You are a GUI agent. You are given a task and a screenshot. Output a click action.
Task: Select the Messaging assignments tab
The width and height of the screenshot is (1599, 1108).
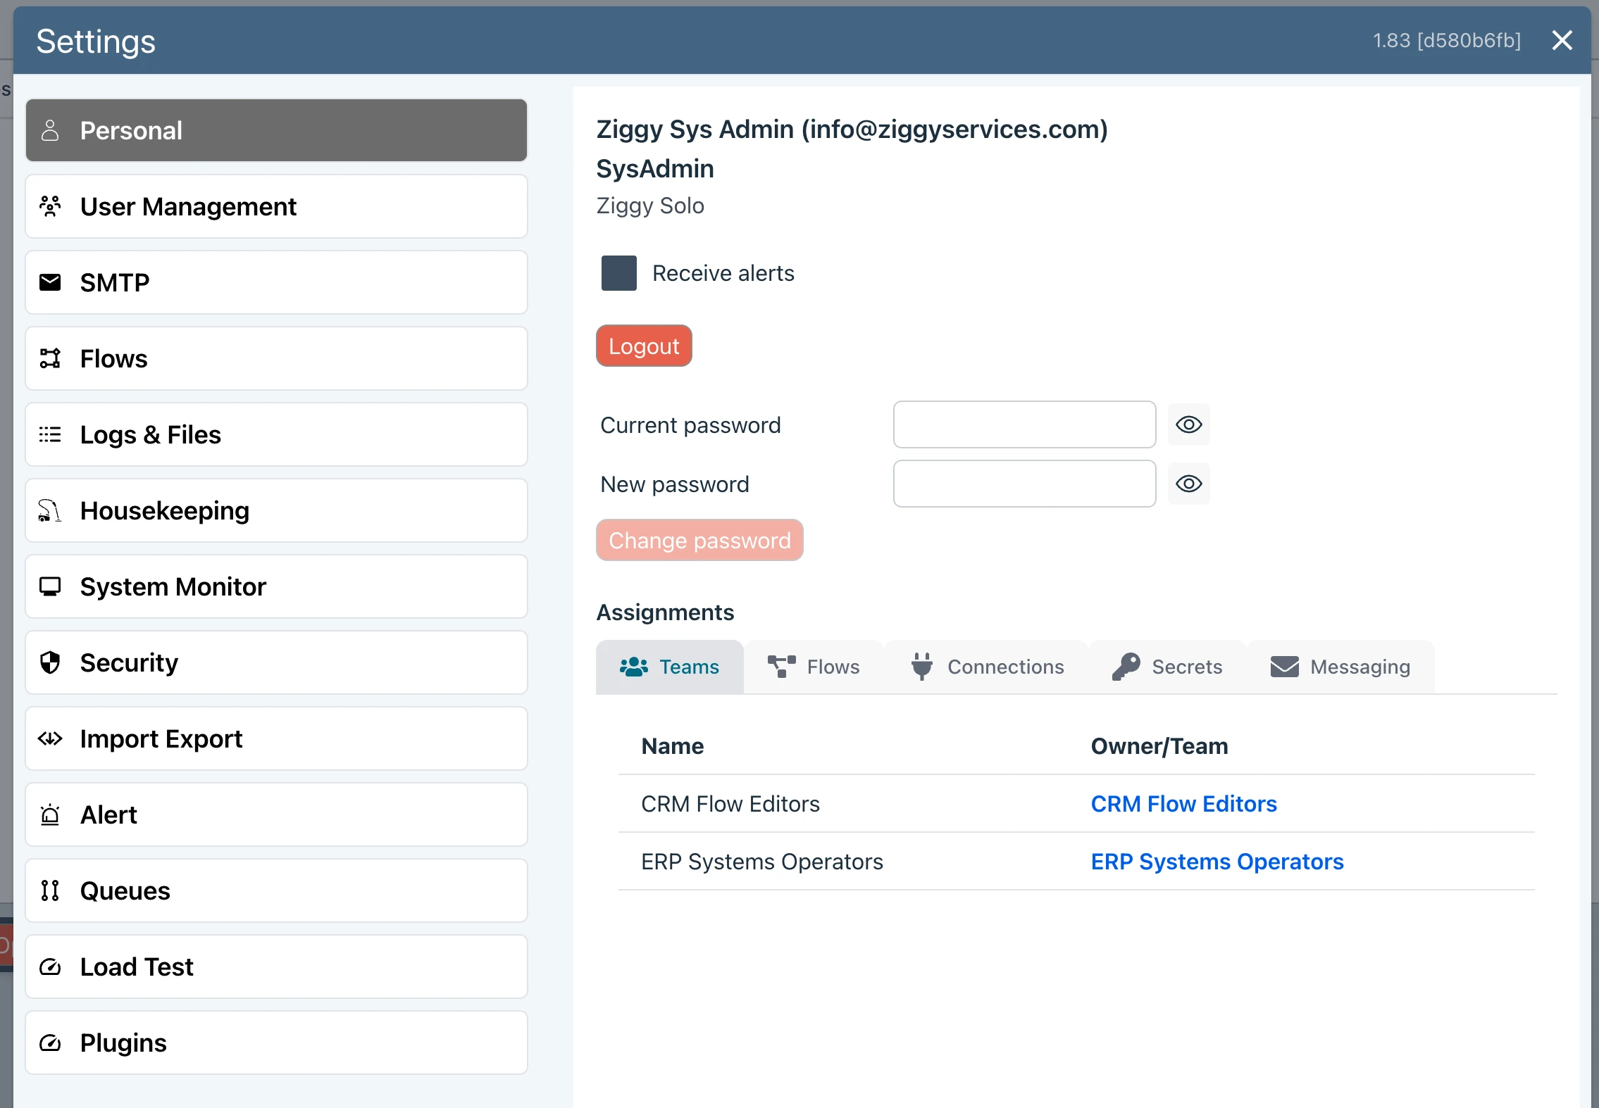tap(1340, 667)
